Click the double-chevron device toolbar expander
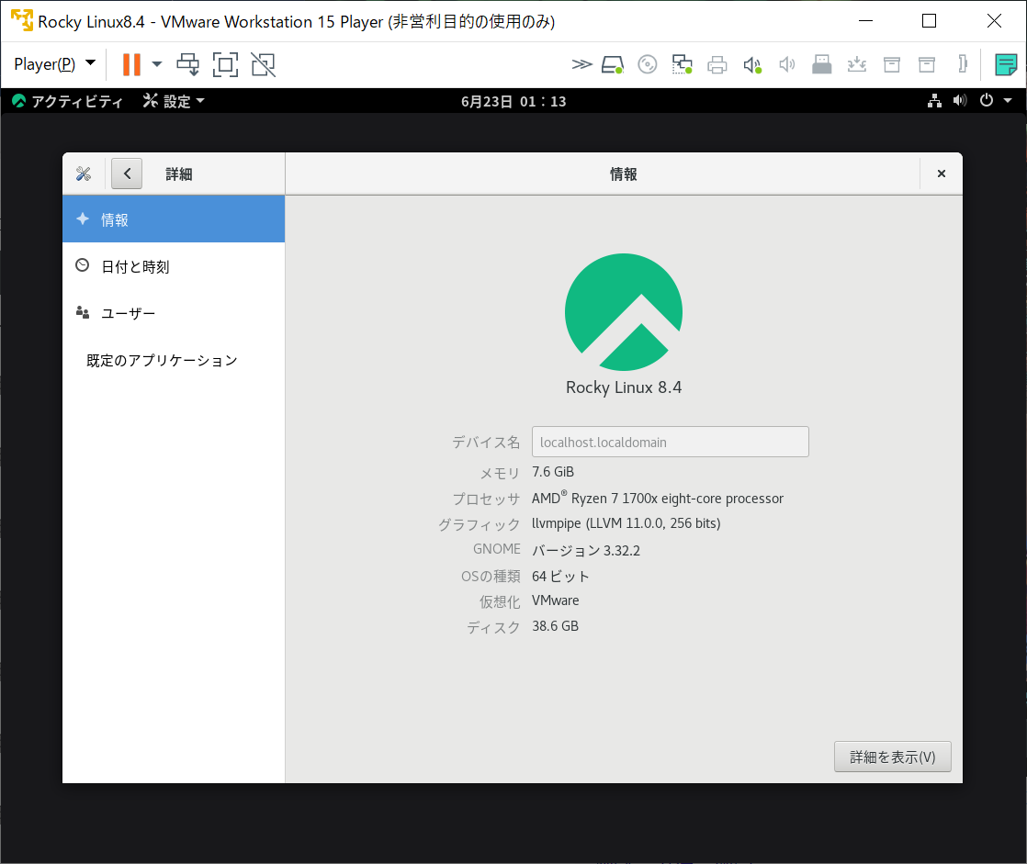 tap(581, 64)
